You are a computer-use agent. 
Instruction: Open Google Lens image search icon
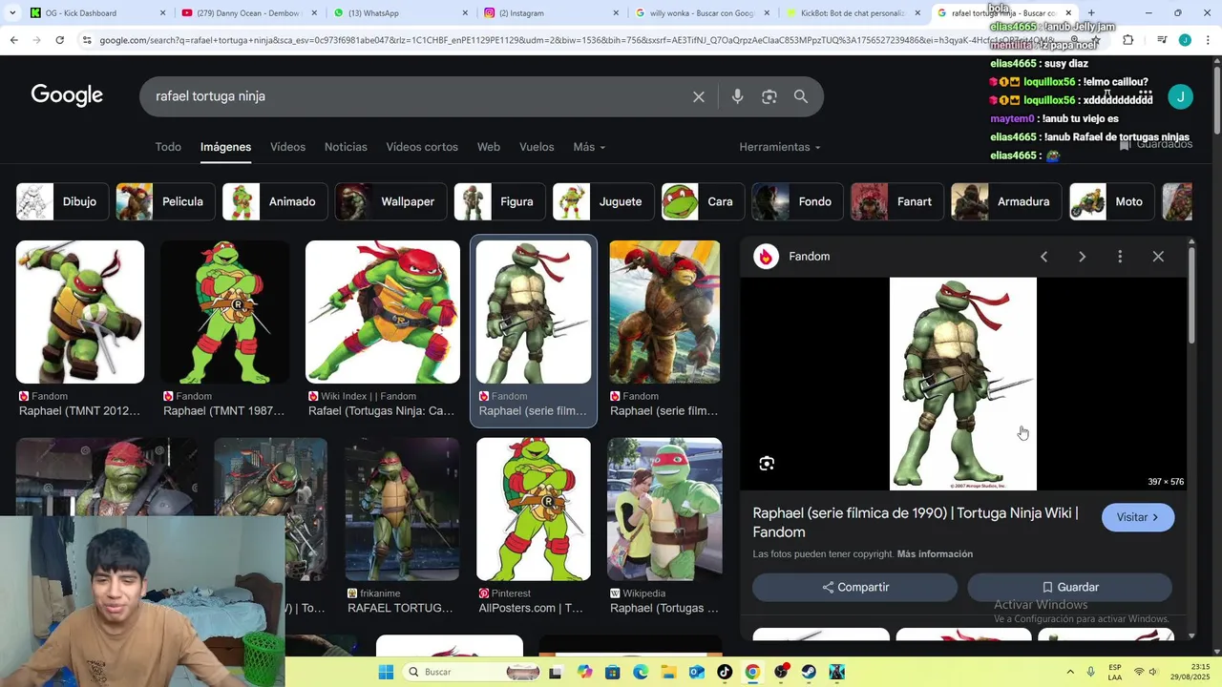[x=769, y=96]
